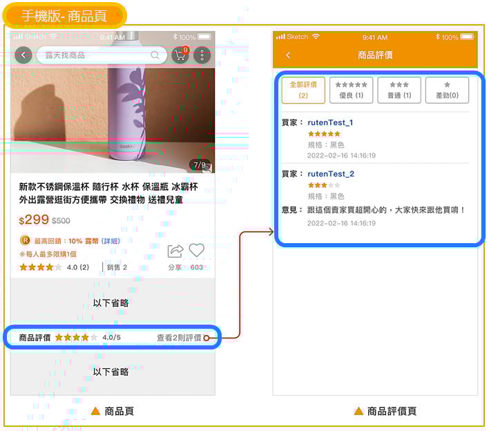
Task: Select the 優良 (1) filter tab
Action: (351, 90)
